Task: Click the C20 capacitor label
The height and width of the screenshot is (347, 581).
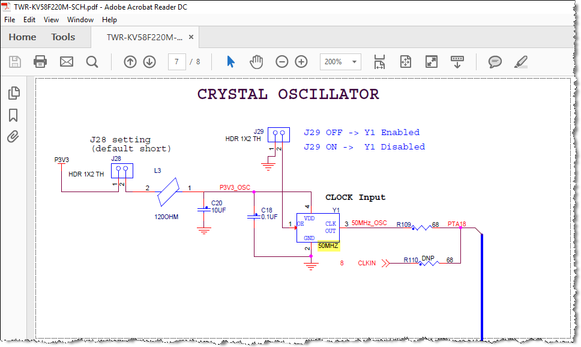Action: point(217,203)
